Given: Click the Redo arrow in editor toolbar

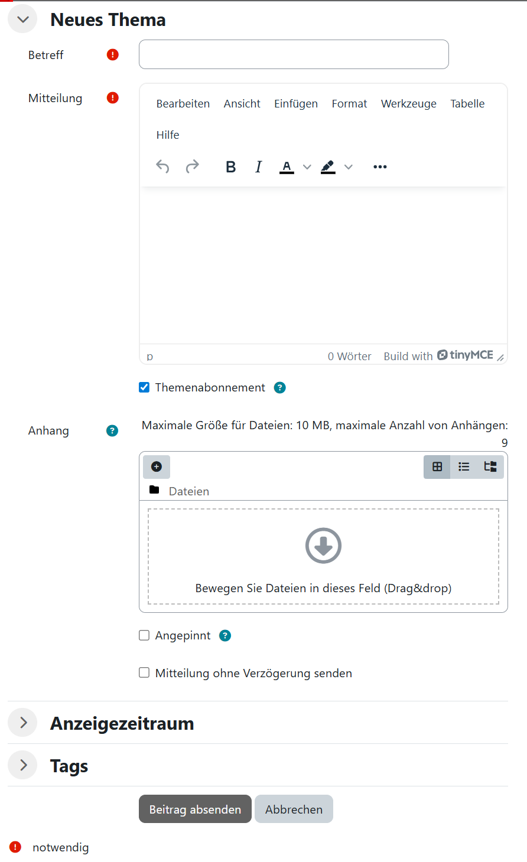Looking at the screenshot, I should pyautogui.click(x=192, y=167).
